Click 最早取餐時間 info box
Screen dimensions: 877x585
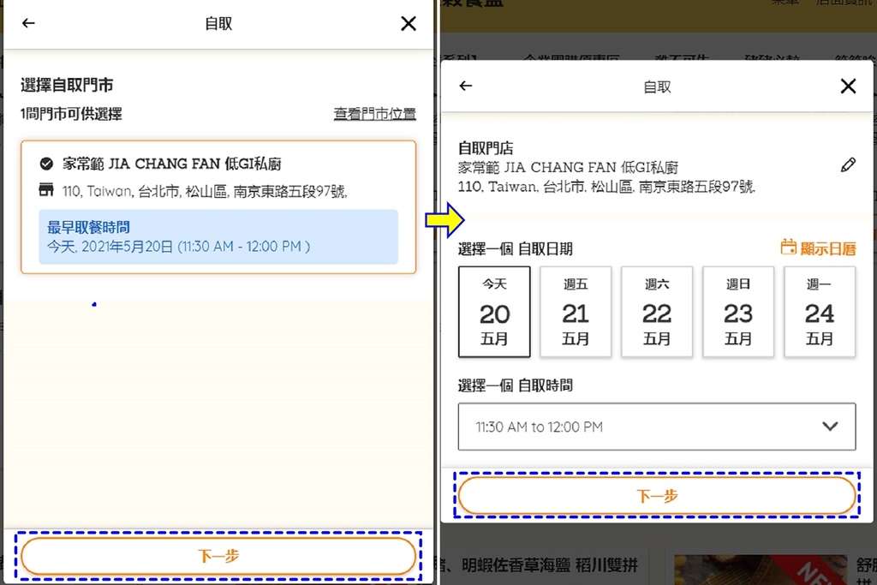click(218, 236)
